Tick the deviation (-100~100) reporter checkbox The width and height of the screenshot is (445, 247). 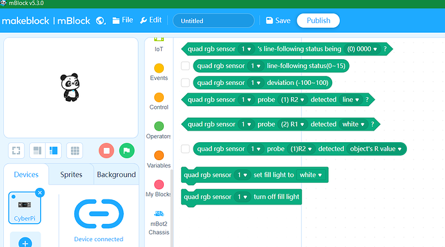point(185,82)
